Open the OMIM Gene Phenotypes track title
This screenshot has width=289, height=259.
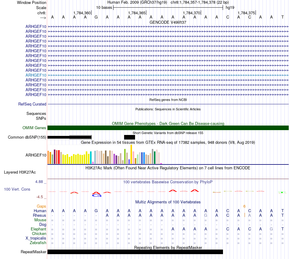(168, 124)
